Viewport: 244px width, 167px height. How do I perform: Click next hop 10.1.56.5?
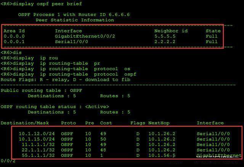162,155
